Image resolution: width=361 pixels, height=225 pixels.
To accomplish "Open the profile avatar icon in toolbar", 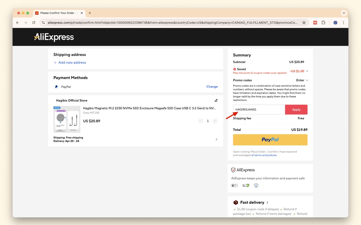I will [335, 22].
